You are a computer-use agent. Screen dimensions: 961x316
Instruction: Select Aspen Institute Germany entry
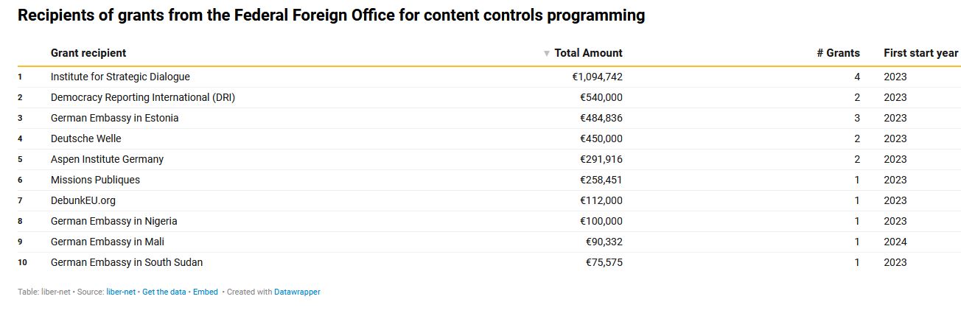click(x=107, y=159)
